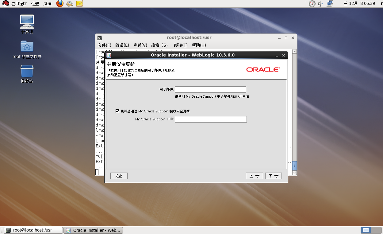Image resolution: width=383 pixels, height=234 pixels.
Task: Open terminal 查看(V) menu
Action: click(x=140, y=45)
